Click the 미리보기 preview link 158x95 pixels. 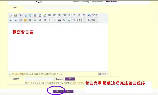103,74
